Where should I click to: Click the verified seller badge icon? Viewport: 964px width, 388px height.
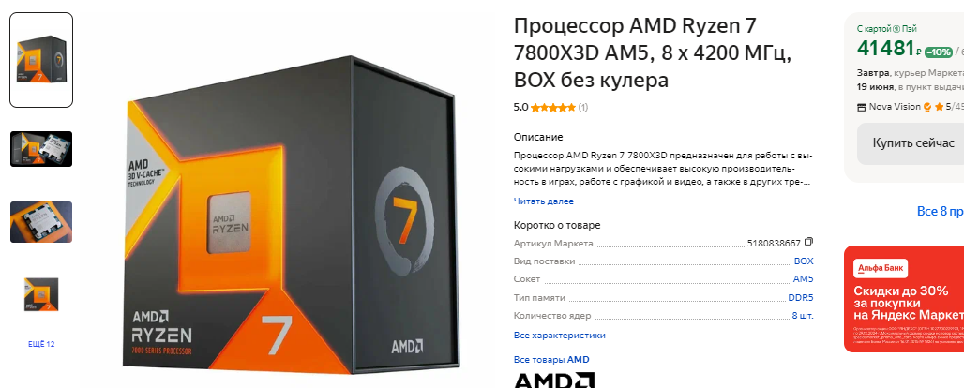coord(927,107)
